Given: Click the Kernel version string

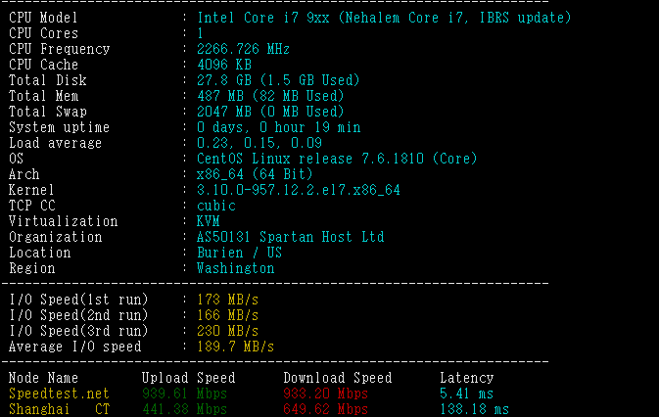Looking at the screenshot, I should pos(298,190).
